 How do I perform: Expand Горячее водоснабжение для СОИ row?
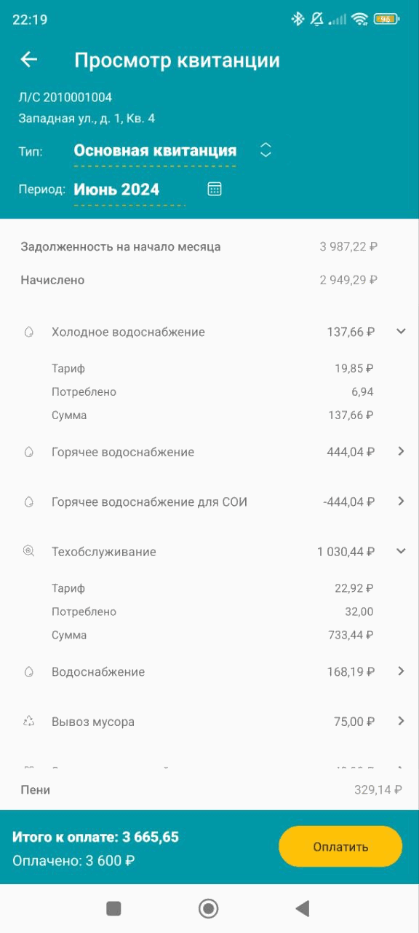click(x=401, y=501)
